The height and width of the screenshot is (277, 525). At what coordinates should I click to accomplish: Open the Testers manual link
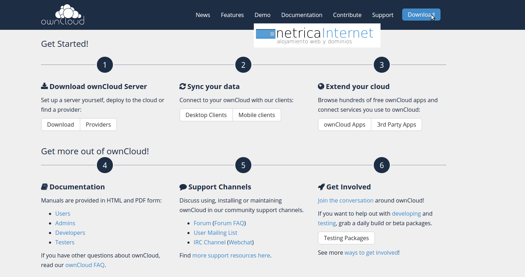pos(65,242)
